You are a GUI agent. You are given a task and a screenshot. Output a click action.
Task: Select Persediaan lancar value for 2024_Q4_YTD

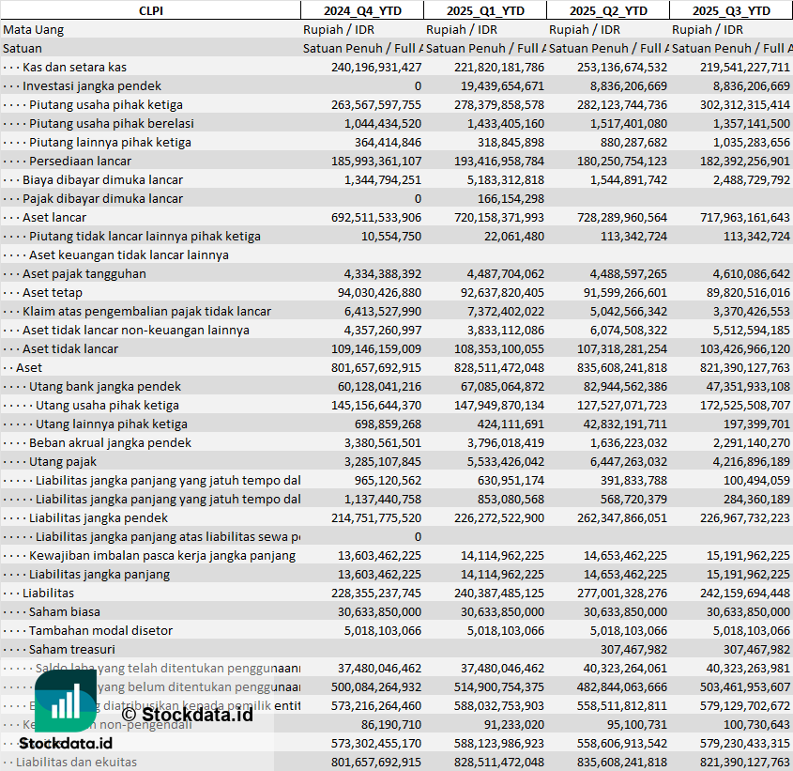click(376, 161)
